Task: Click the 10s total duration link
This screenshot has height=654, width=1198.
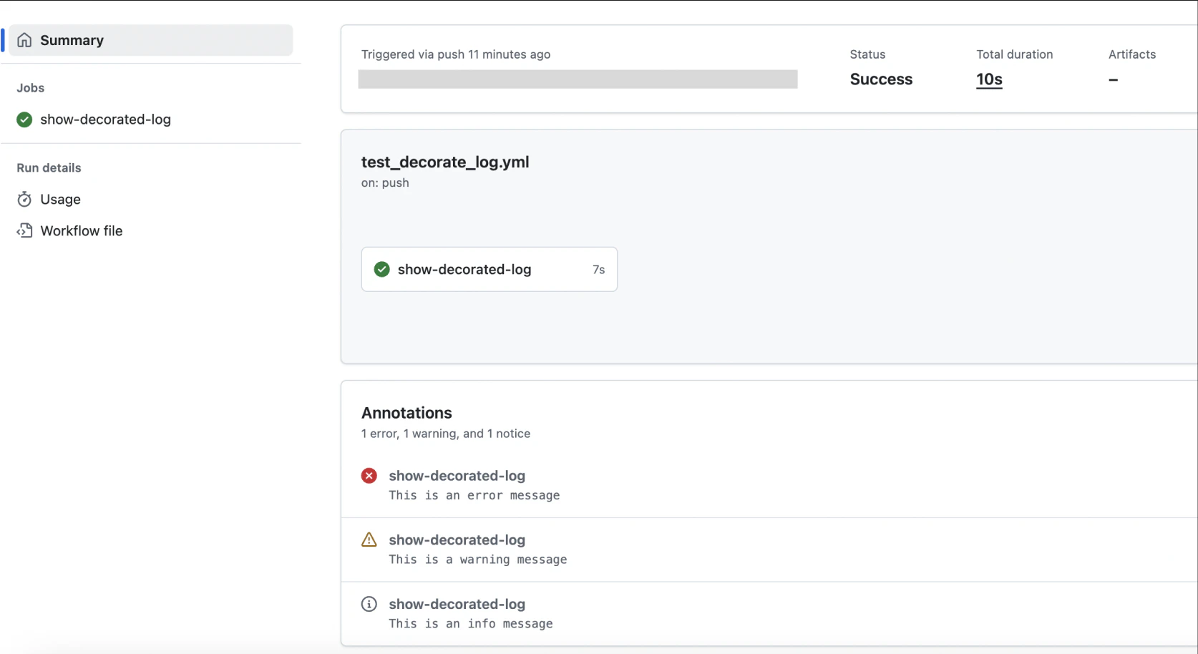Action: [x=989, y=79]
